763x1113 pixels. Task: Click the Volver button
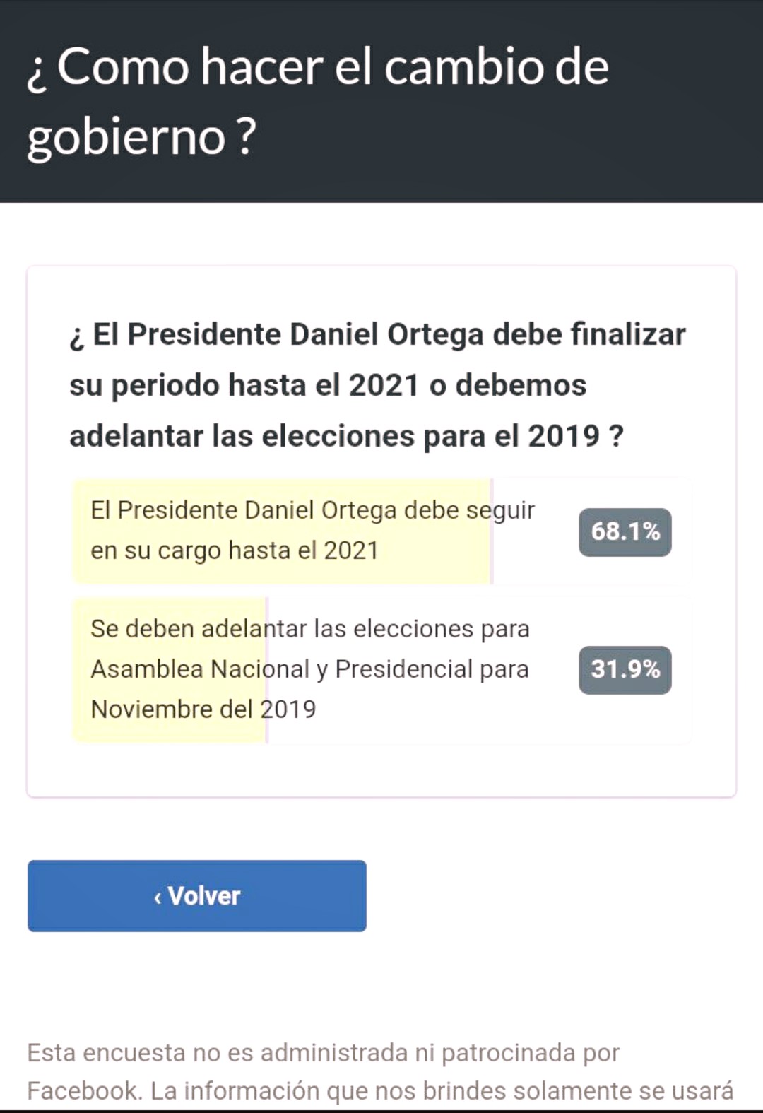tap(196, 895)
